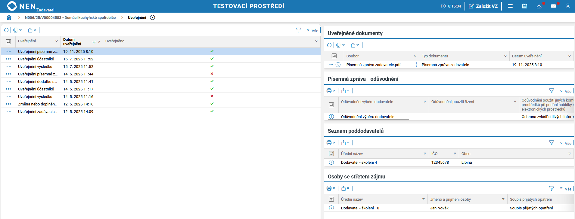Open row menu for 19. 11. 2025 8:10 entry
575x219 pixels.
8,51
